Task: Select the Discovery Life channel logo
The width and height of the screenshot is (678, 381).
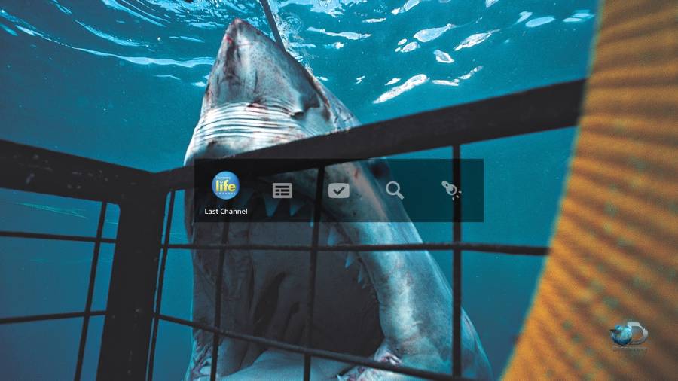Action: [x=225, y=185]
